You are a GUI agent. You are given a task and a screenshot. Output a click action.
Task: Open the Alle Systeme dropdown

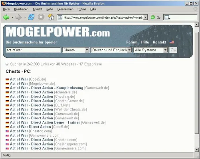pos(150,50)
